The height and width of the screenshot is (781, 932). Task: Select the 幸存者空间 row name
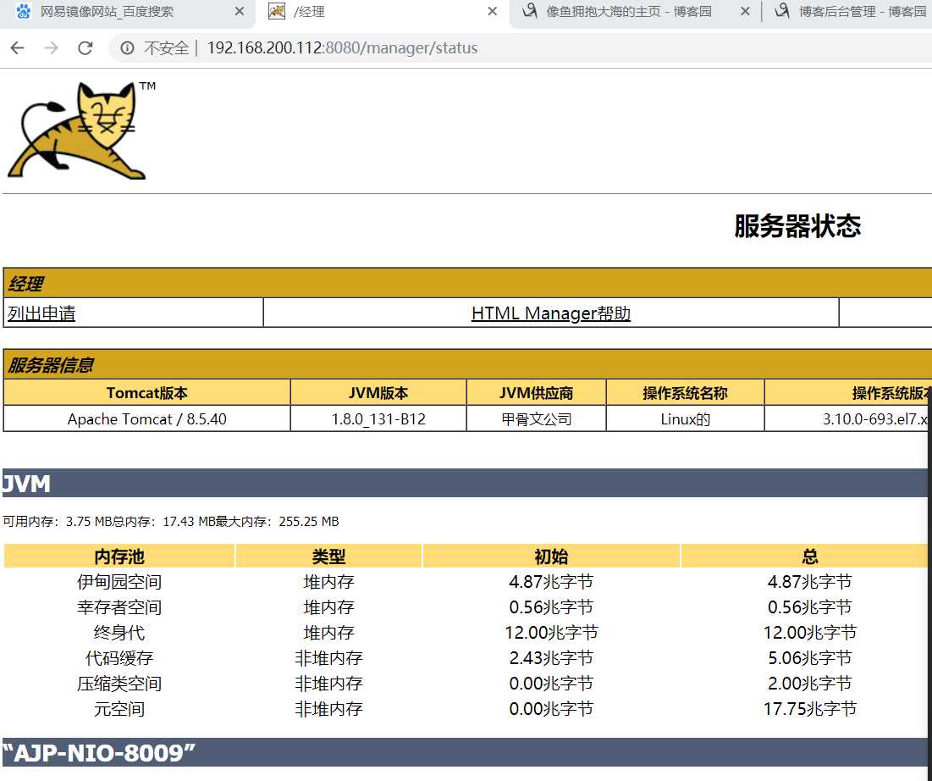(x=119, y=607)
